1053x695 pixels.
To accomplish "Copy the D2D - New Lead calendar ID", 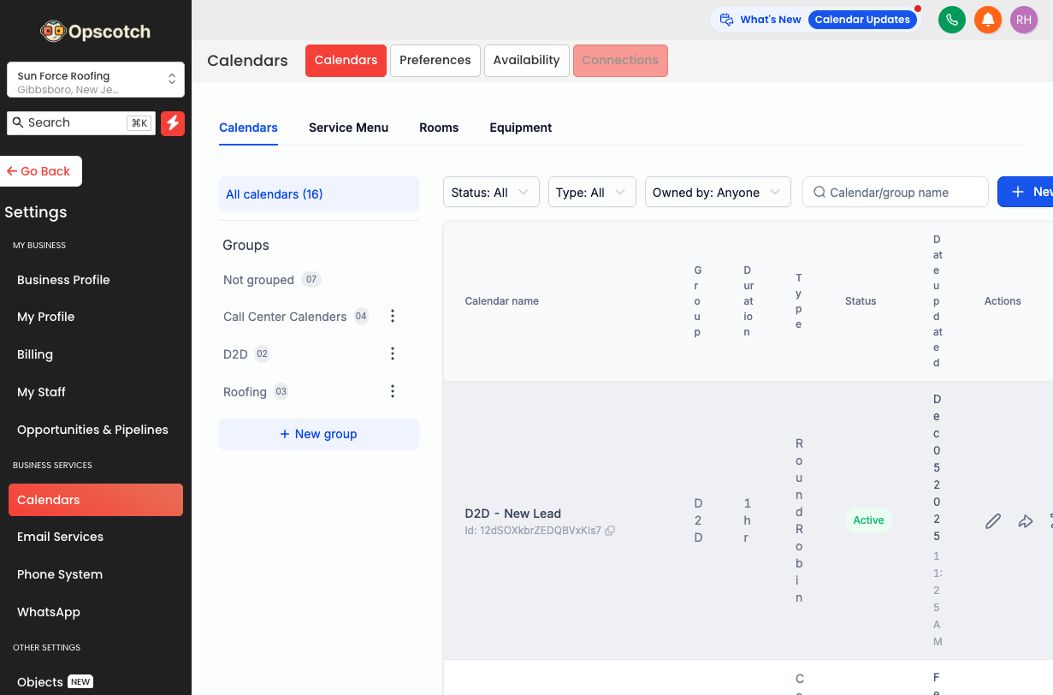I will click(x=610, y=531).
